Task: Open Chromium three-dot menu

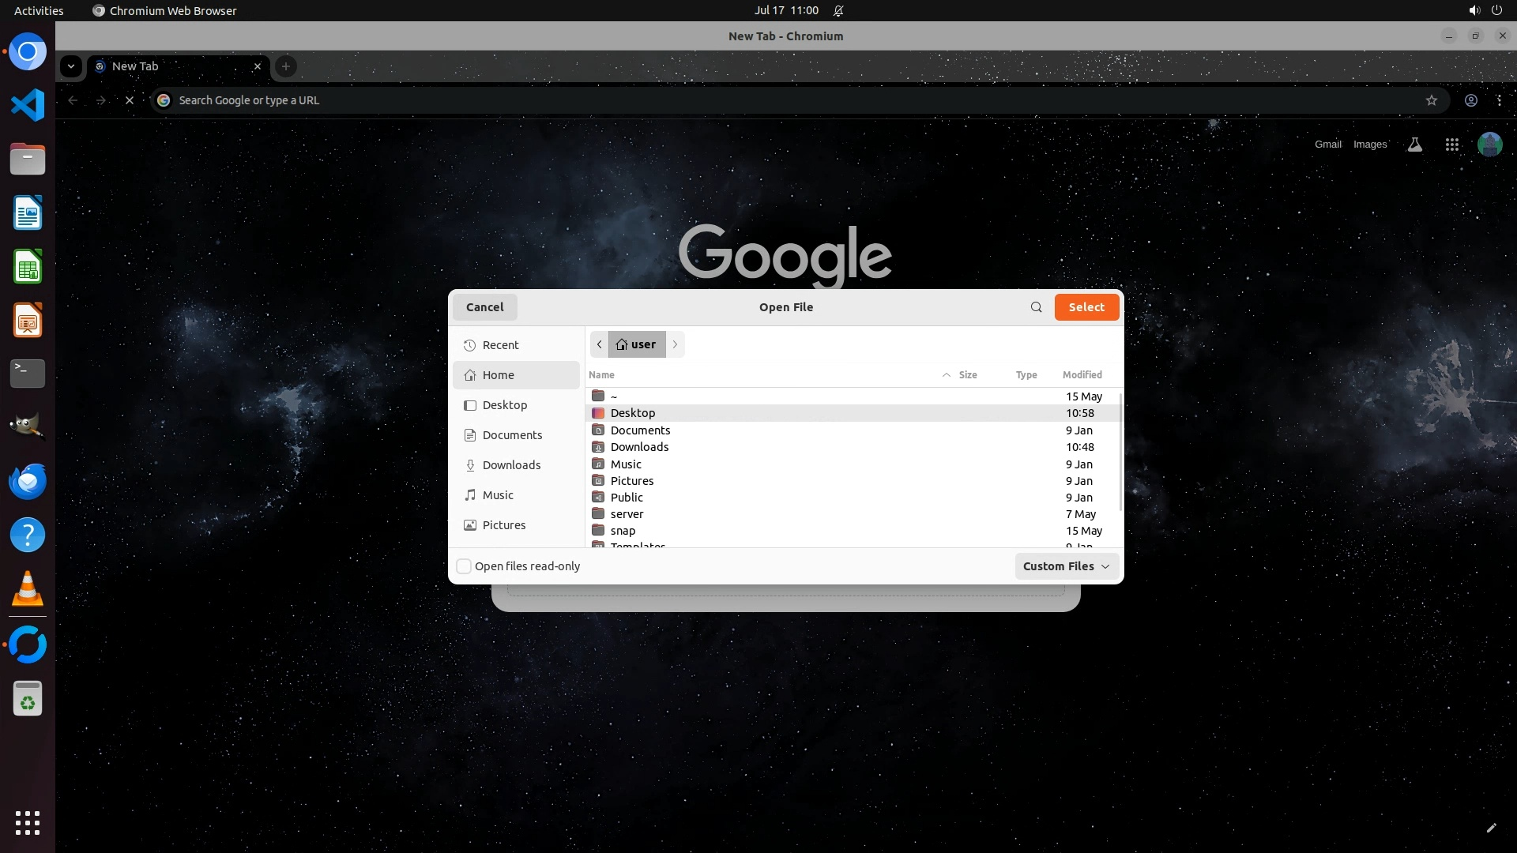Action: [1499, 100]
